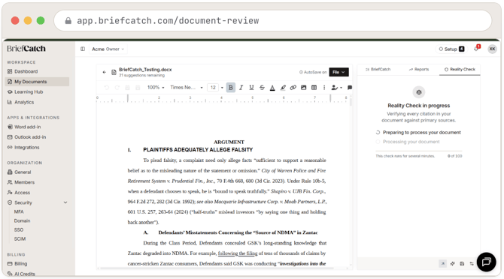Click the save icon in the panel footer
The height and width of the screenshot is (279, 504).
pyautogui.click(x=462, y=263)
